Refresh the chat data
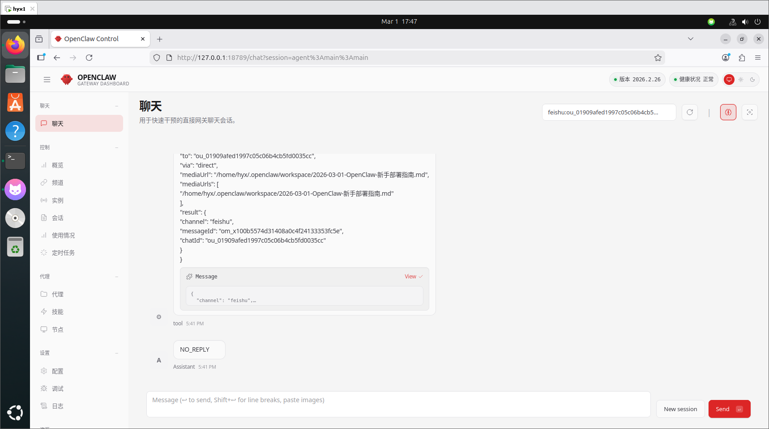The image size is (769, 429). pyautogui.click(x=690, y=112)
